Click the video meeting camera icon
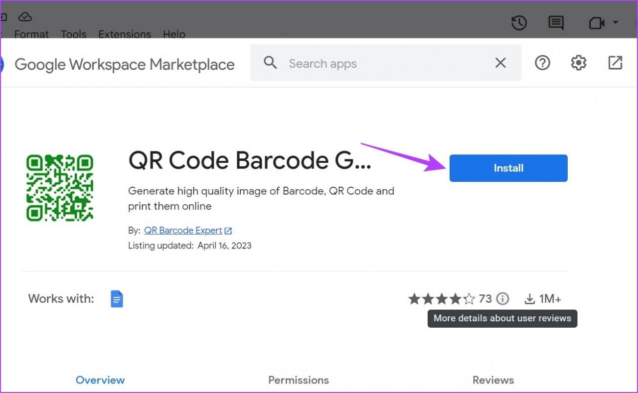The image size is (638, 393). click(x=596, y=23)
